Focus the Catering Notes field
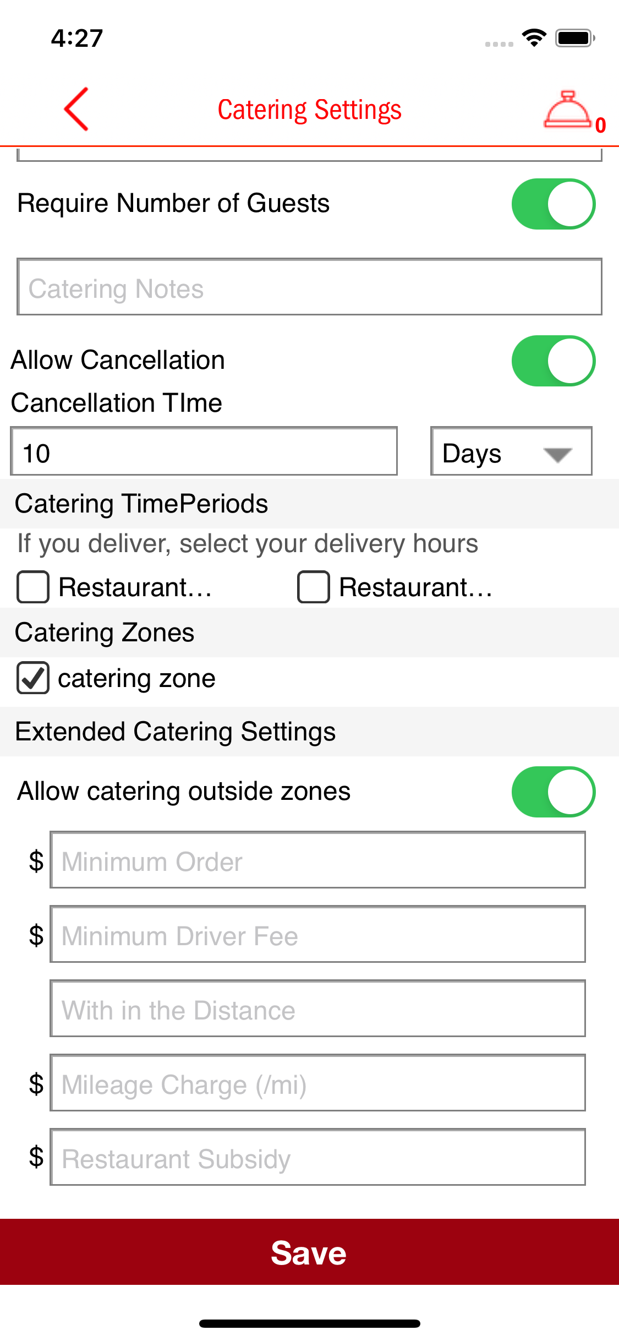Image resolution: width=619 pixels, height=1341 pixels. tap(309, 287)
